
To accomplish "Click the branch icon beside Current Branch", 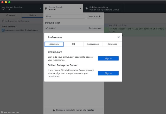I will point(46,8).
